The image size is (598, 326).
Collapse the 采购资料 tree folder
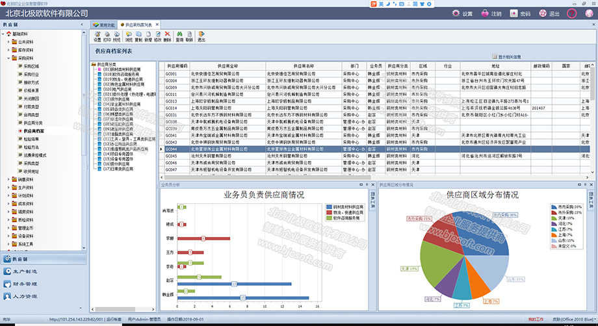click(x=10, y=58)
